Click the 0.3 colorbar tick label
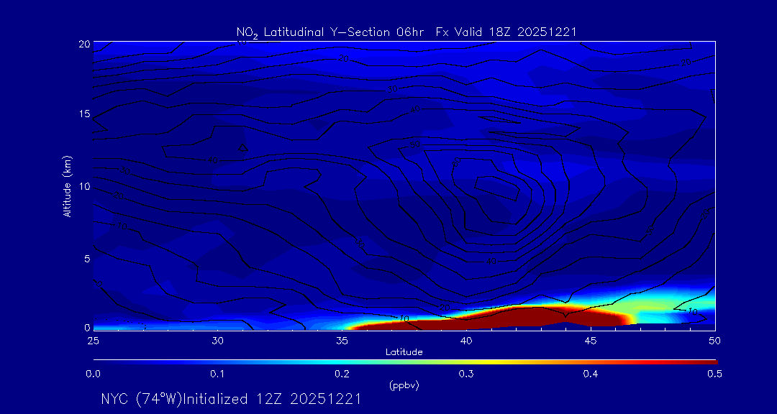The height and width of the screenshot is (414, 777). [x=466, y=374]
